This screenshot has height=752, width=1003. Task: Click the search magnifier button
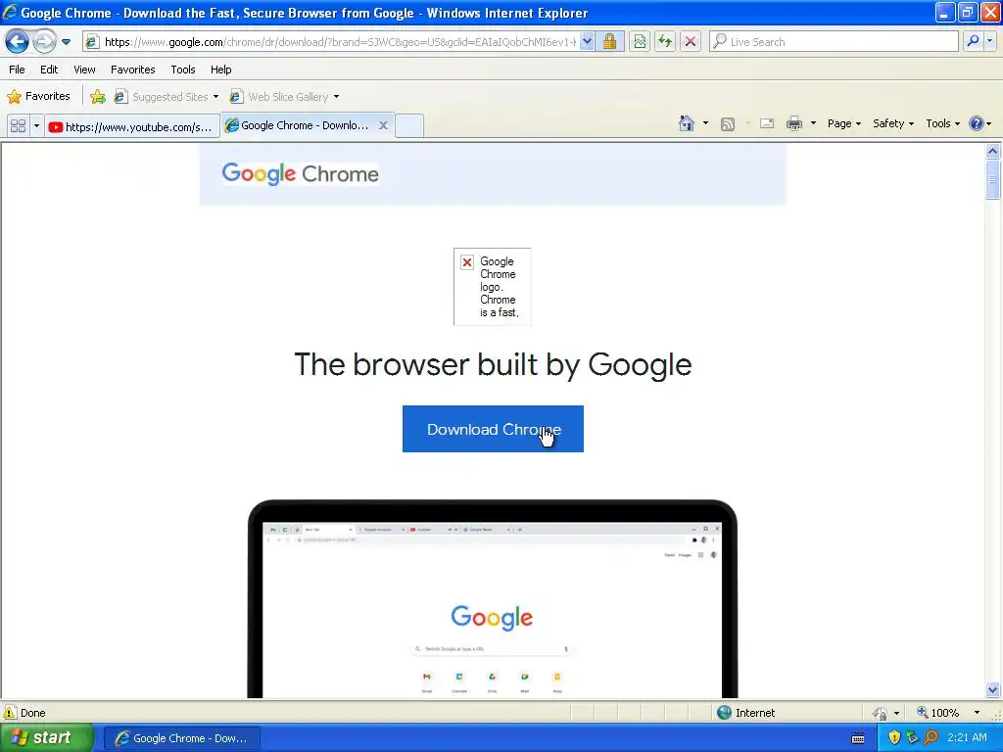pyautogui.click(x=973, y=41)
